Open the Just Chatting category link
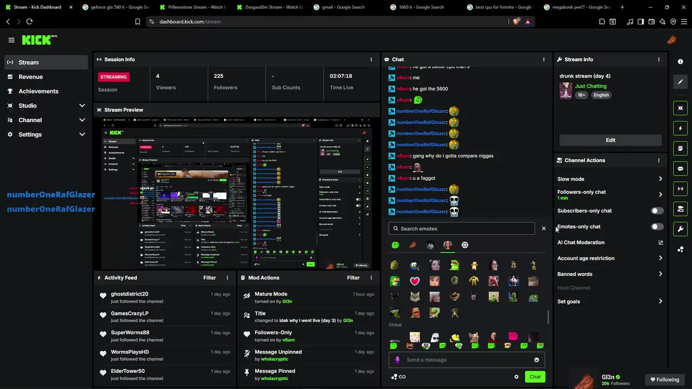Image resolution: width=692 pixels, height=389 pixels. (x=590, y=86)
